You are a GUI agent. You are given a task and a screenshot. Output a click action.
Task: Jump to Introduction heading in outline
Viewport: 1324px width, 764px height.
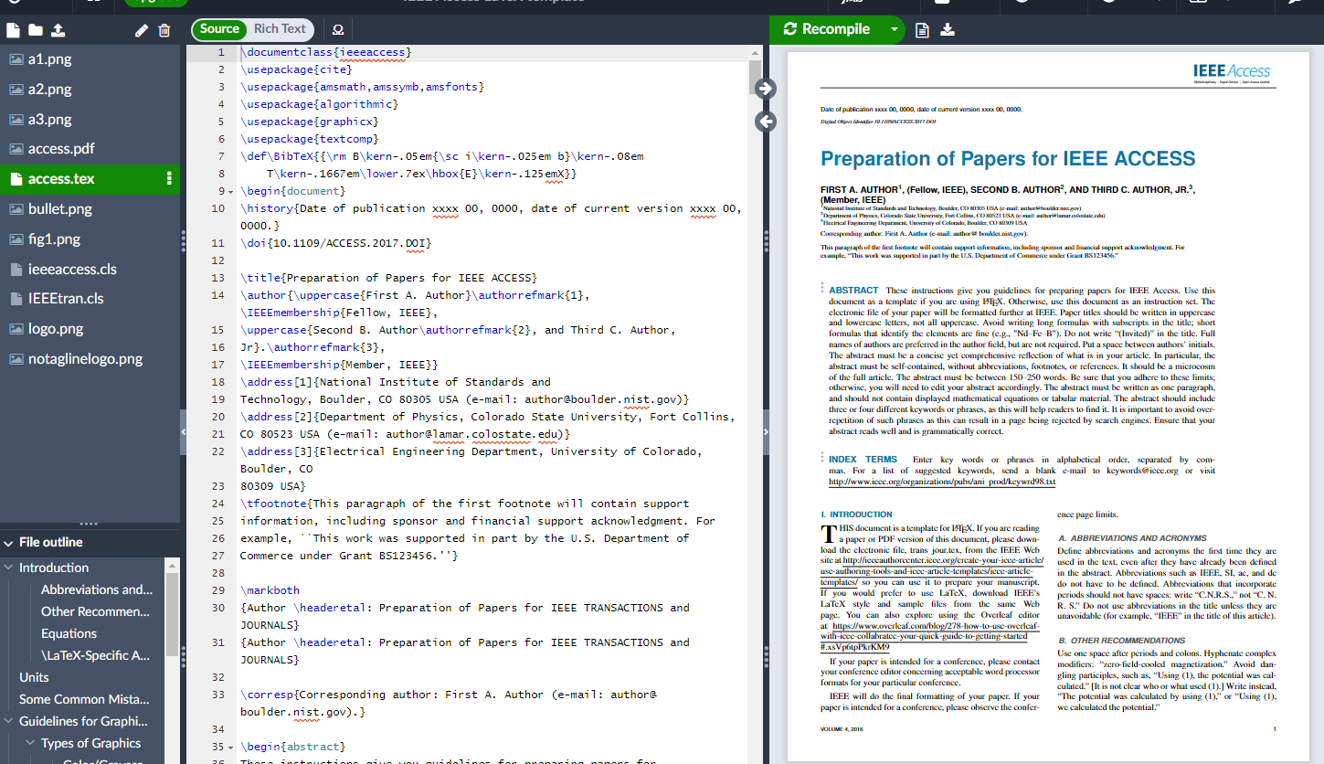pos(54,568)
